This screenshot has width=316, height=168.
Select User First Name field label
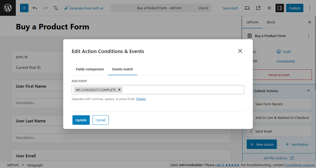point(31,86)
